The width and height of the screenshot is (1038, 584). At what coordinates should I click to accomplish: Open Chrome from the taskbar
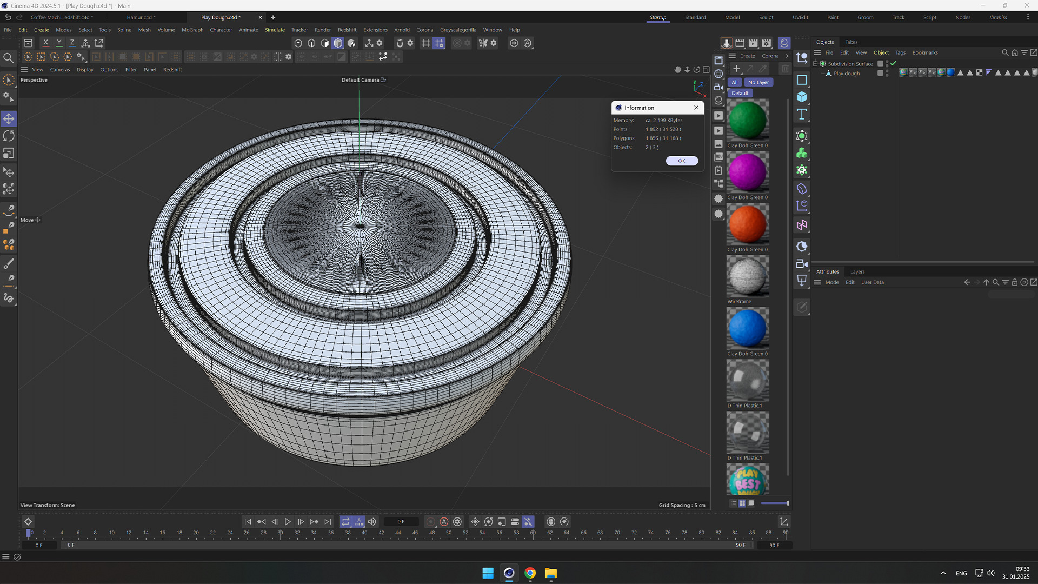pyautogui.click(x=530, y=573)
